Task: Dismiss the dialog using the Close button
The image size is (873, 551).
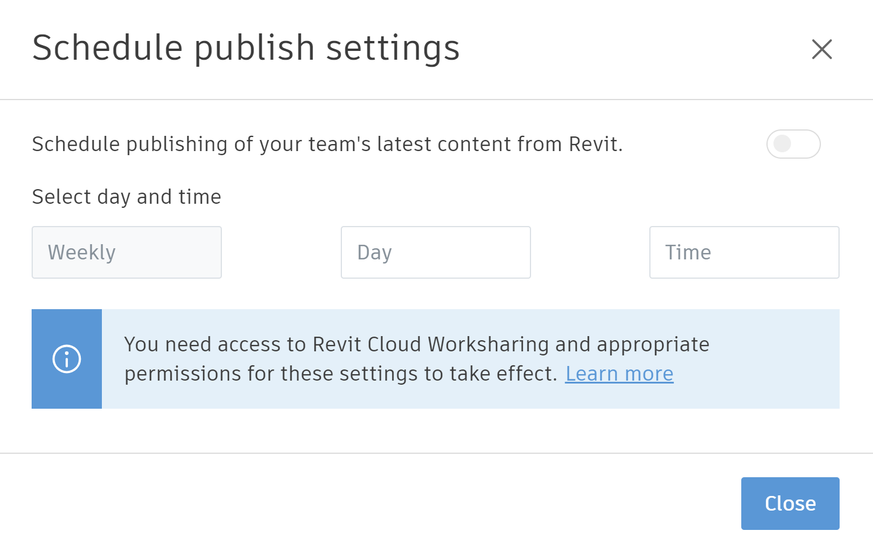Action: click(x=790, y=503)
